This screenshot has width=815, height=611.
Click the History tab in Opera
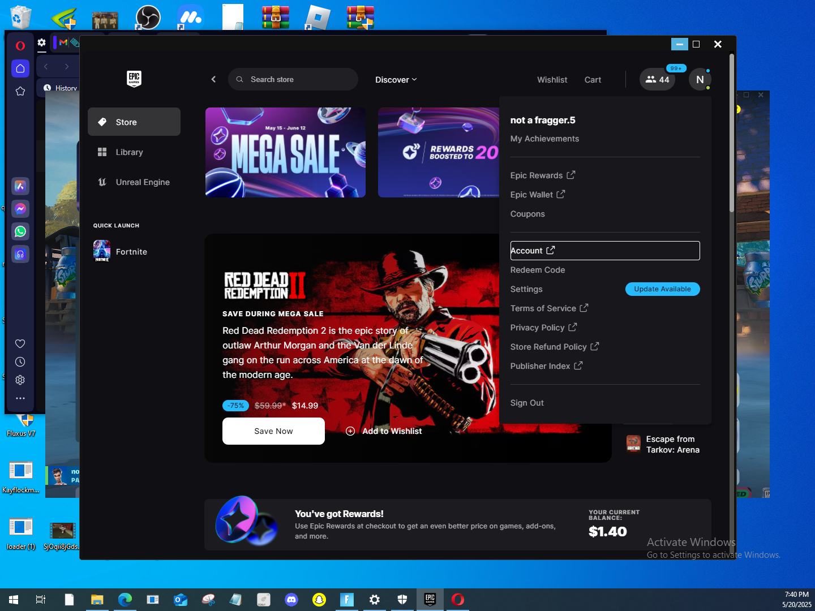(60, 88)
